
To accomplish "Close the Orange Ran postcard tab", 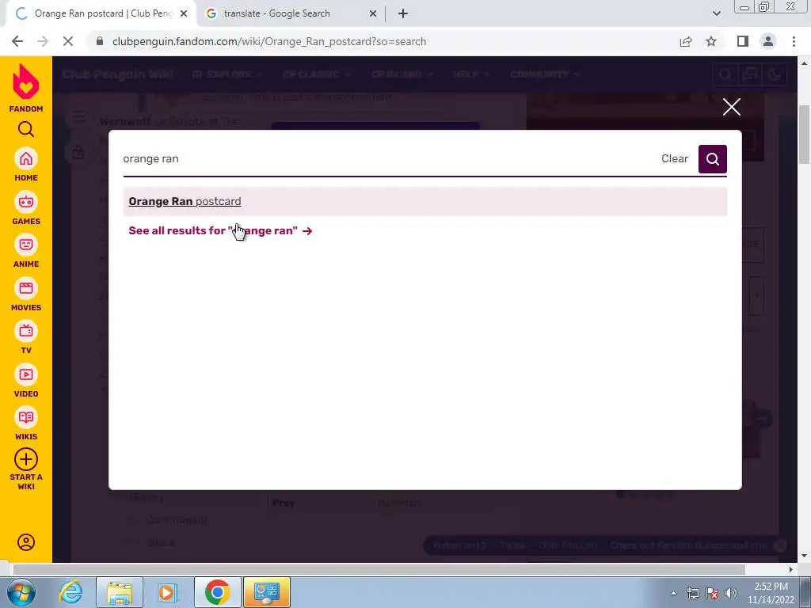I will [x=184, y=13].
